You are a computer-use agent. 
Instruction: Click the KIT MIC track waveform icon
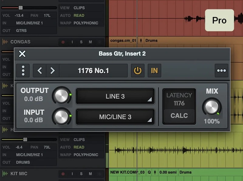[5, 174]
